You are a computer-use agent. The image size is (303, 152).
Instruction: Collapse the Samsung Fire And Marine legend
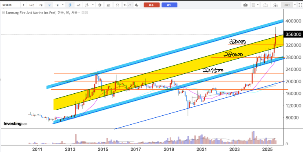point(3,13)
